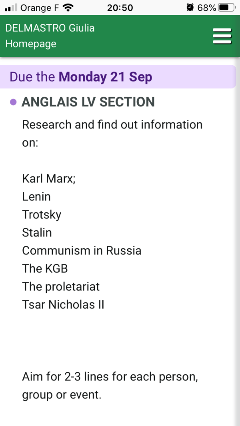Go to Homepage label in header
240x426 pixels.
point(31,44)
